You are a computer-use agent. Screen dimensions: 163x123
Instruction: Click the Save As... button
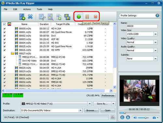pos(102,104)
